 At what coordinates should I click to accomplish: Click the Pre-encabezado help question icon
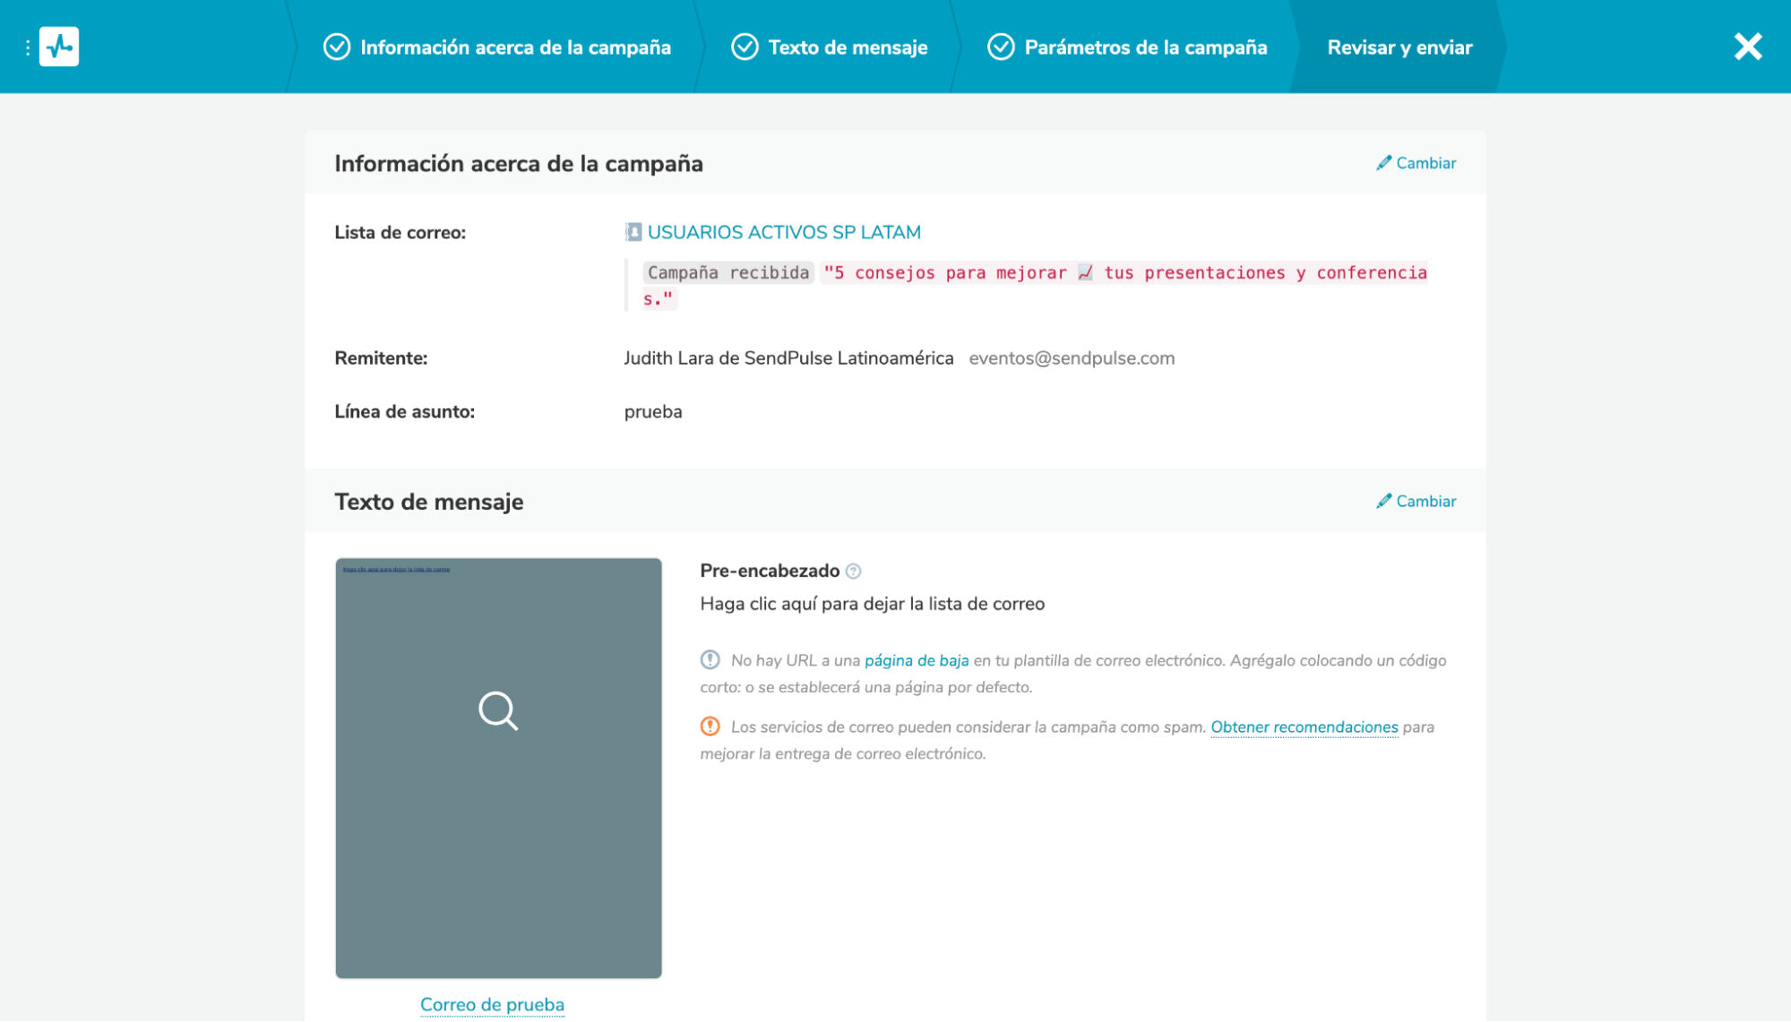(x=853, y=571)
